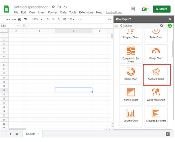Collapse the menus with the up chevron

coord(109,19)
